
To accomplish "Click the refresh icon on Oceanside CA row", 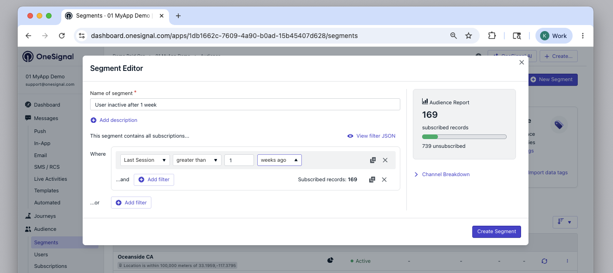I will [x=544, y=261].
